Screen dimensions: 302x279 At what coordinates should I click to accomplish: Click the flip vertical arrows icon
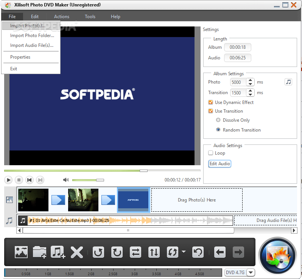154,252
